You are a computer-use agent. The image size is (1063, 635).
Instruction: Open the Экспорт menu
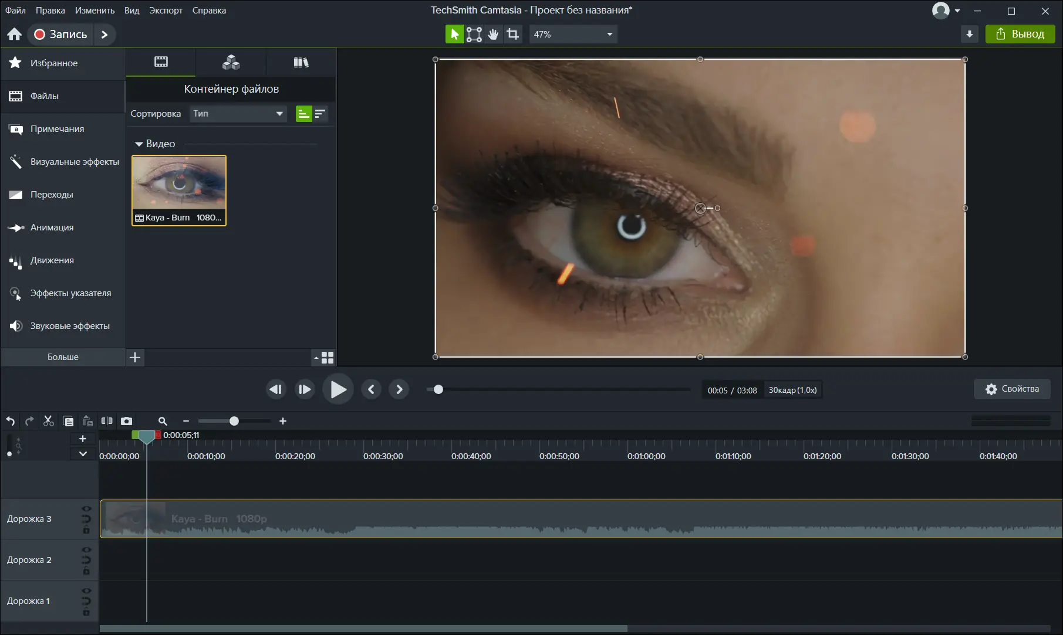coord(166,11)
